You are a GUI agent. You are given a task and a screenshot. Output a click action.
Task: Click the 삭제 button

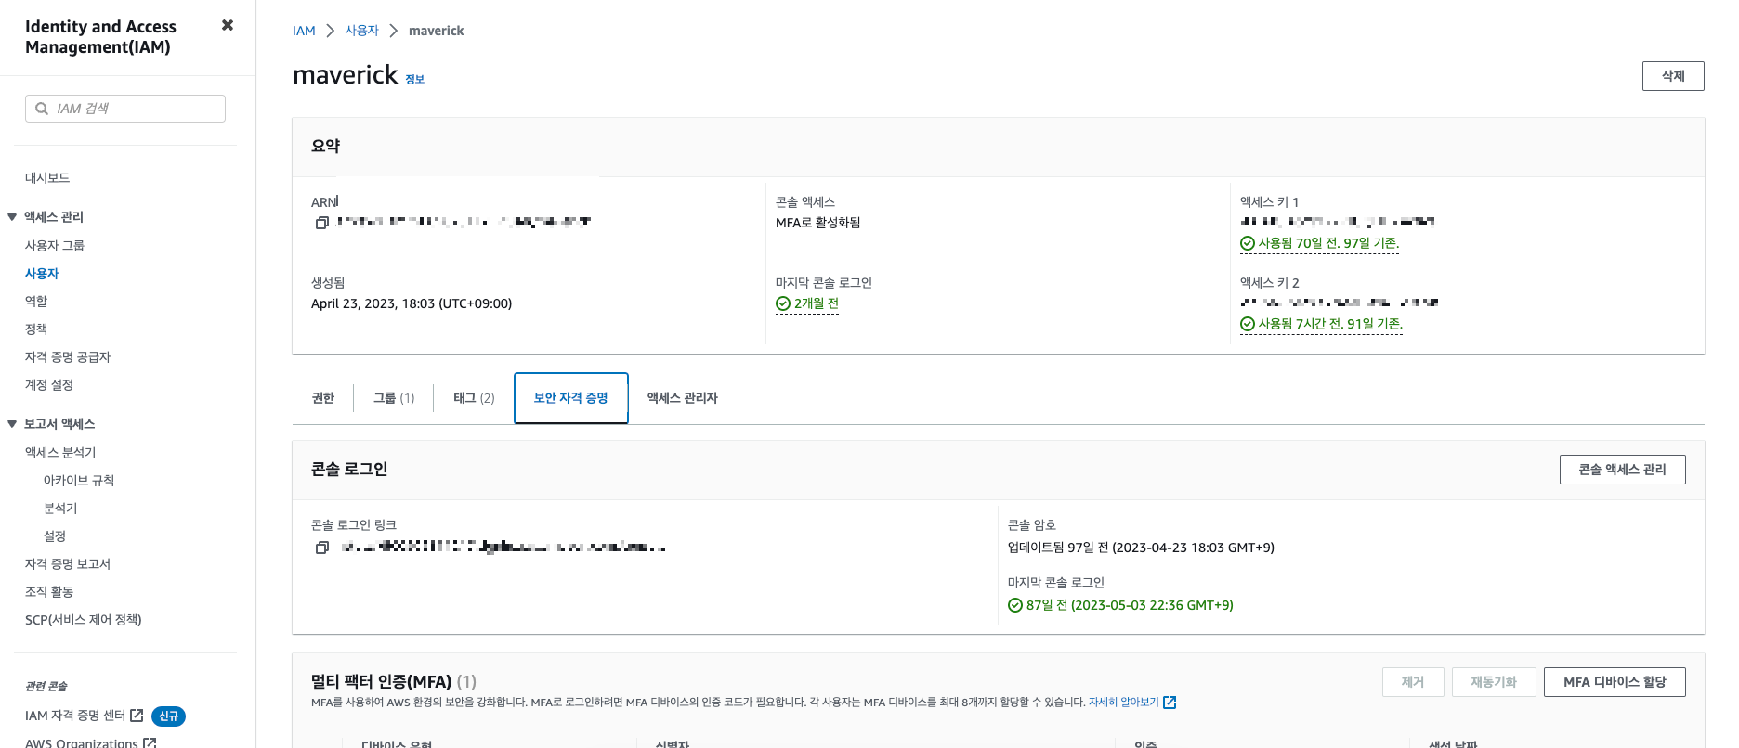(x=1673, y=76)
